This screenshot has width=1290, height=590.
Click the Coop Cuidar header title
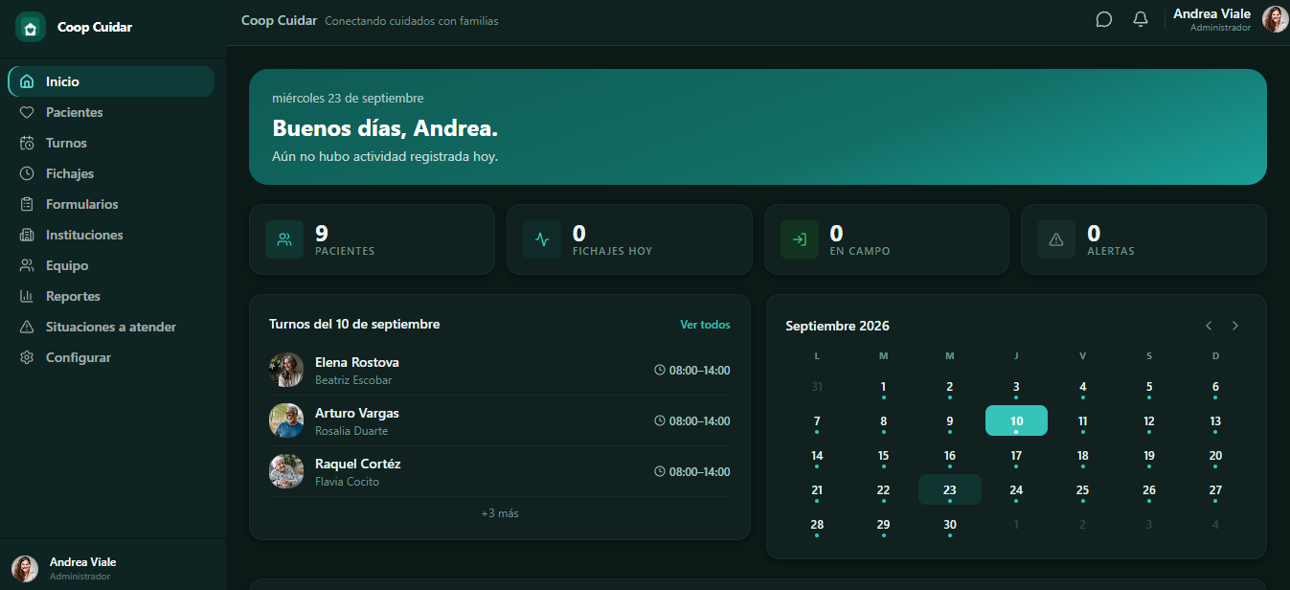[x=279, y=20]
